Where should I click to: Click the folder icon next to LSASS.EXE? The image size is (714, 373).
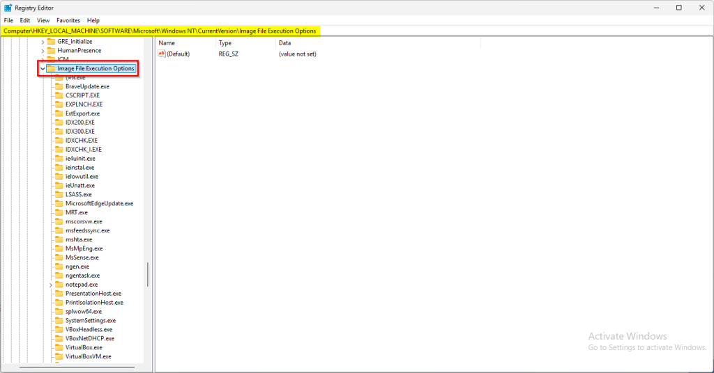coord(60,195)
